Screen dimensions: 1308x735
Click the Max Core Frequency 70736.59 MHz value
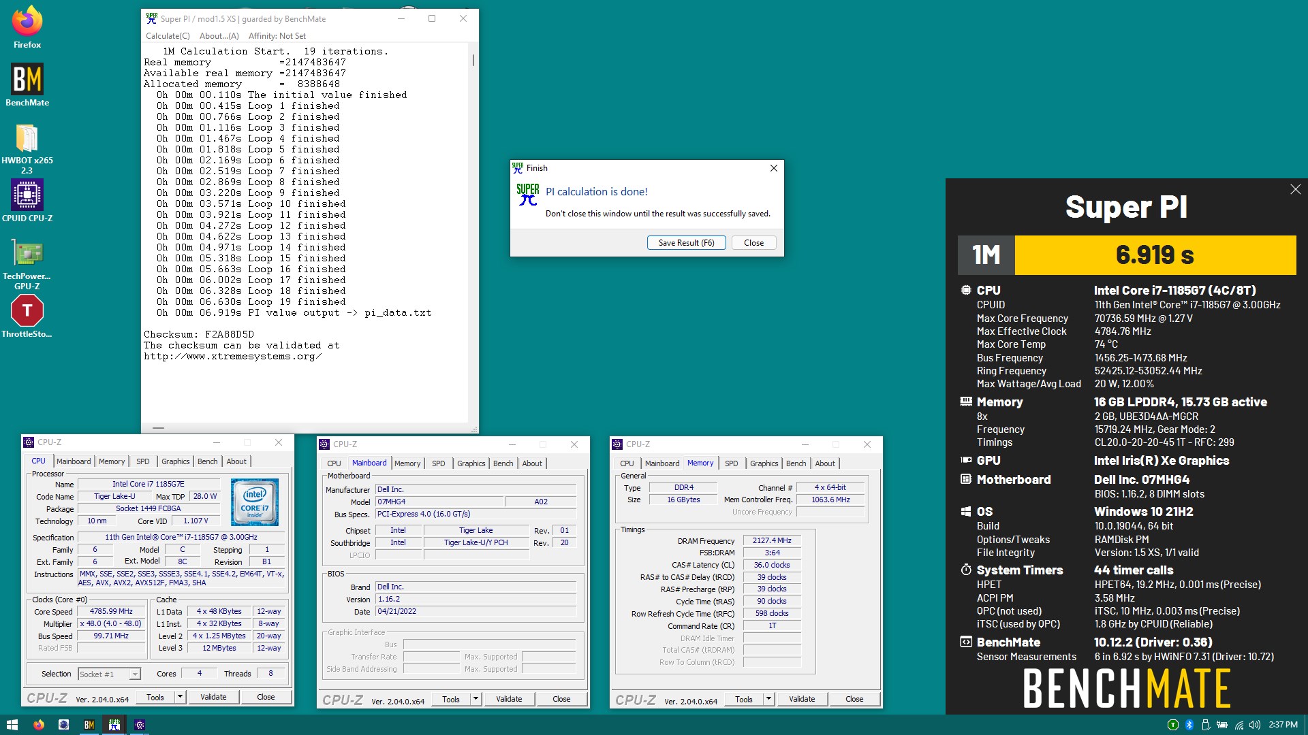(x=1144, y=318)
